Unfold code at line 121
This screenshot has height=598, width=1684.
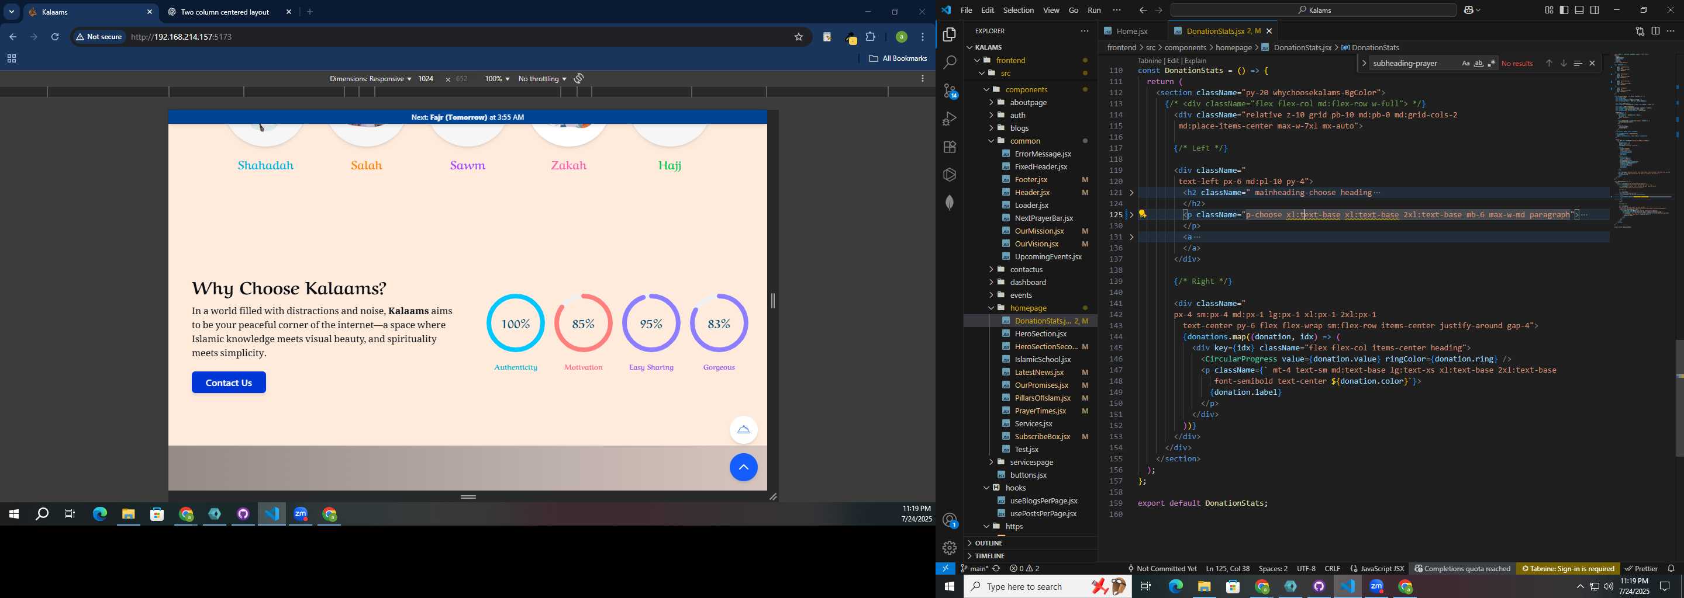[x=1131, y=193]
